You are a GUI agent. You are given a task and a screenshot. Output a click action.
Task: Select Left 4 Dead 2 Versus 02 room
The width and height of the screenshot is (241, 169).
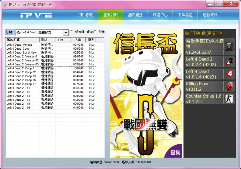point(51,60)
